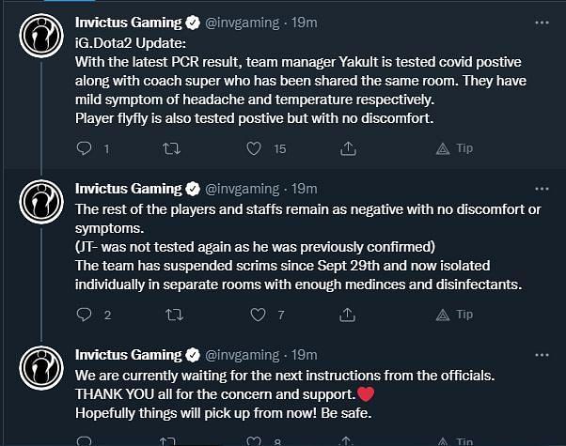Retweet the iG.Dota2 Update tweet
The width and height of the screenshot is (566, 446).
coord(169,148)
